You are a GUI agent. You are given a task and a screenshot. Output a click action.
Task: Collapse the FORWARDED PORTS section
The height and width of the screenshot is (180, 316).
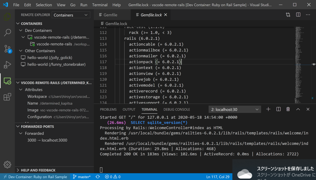tap(18, 127)
